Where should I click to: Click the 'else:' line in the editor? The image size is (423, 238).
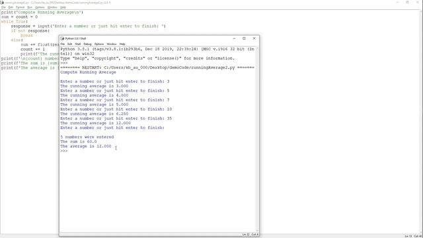coord(17,40)
